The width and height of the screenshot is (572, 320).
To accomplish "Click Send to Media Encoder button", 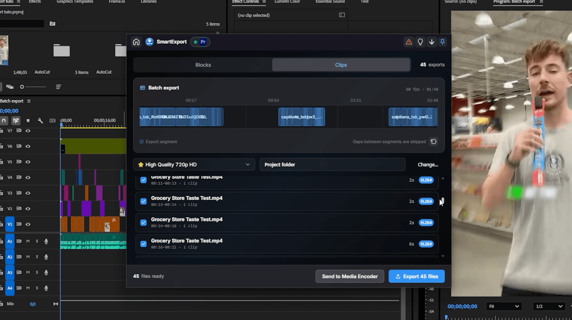I will coord(350,277).
